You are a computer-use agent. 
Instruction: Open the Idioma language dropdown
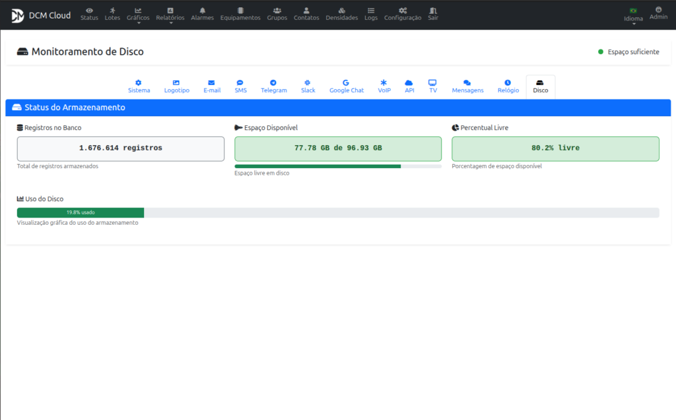point(633,15)
